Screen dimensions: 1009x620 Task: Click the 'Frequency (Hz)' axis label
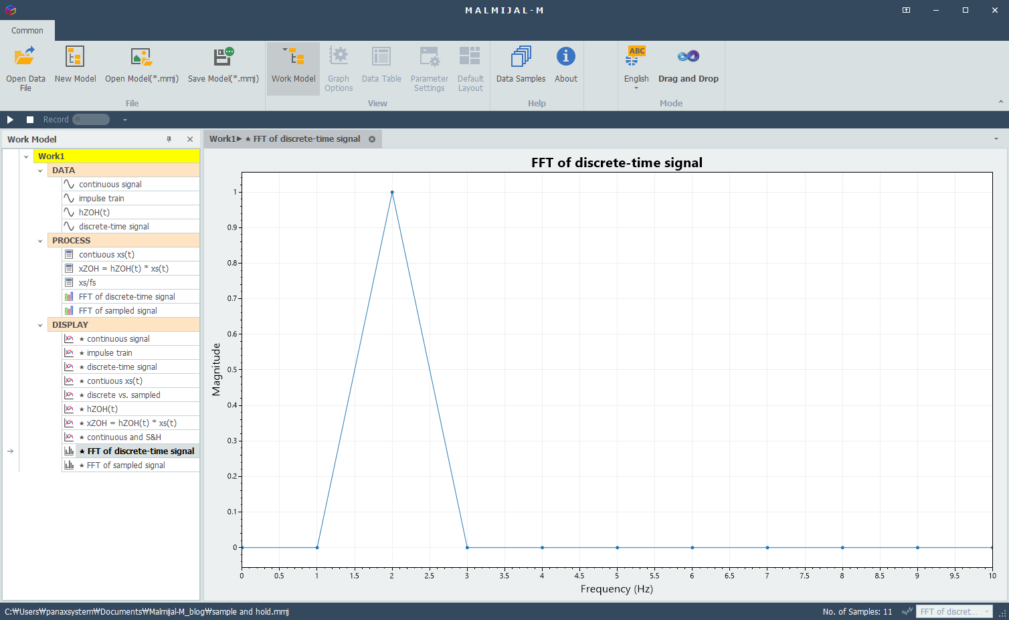pos(617,589)
